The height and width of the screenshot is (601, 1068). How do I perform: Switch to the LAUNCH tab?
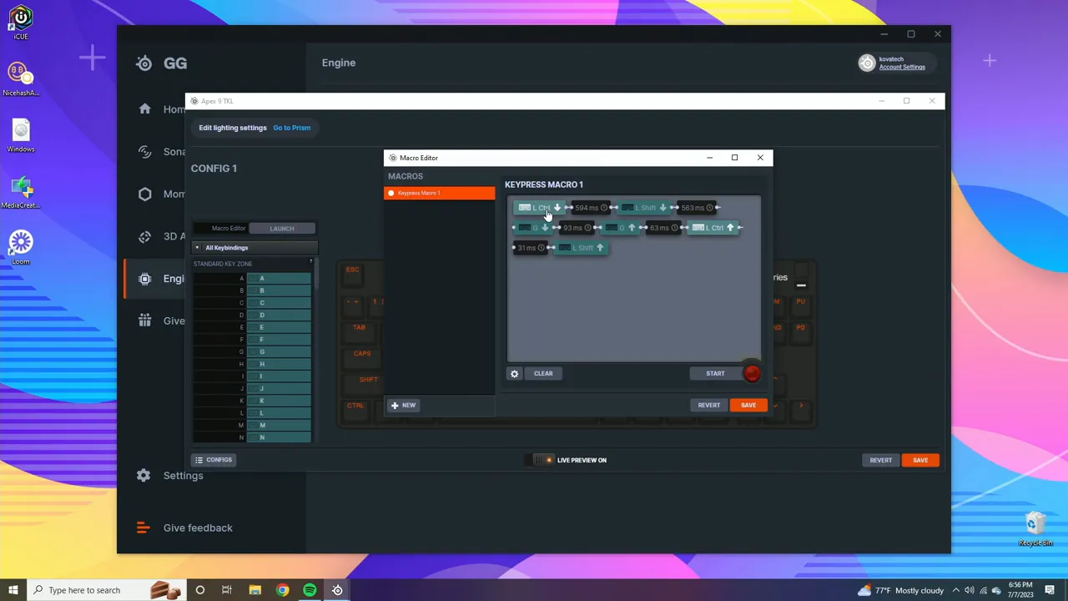click(281, 228)
